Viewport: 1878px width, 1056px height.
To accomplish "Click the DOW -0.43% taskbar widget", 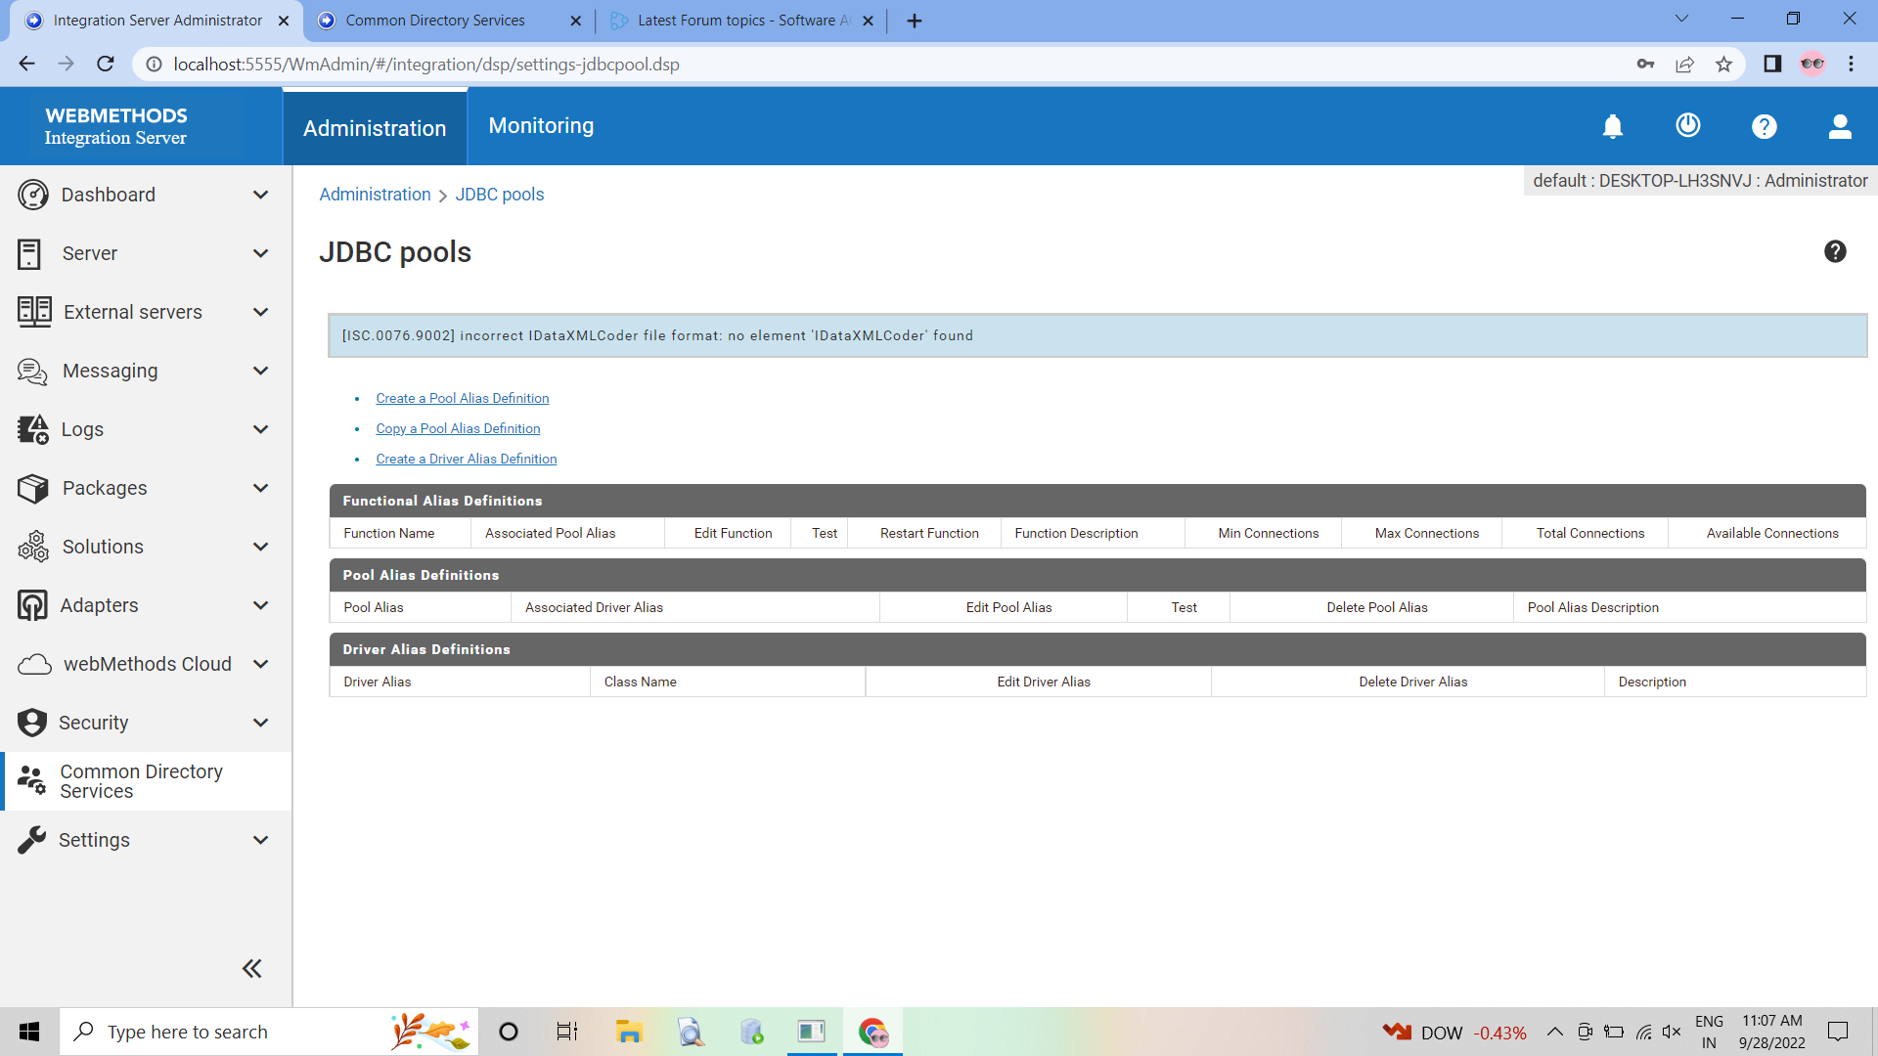I will click(x=1454, y=1033).
